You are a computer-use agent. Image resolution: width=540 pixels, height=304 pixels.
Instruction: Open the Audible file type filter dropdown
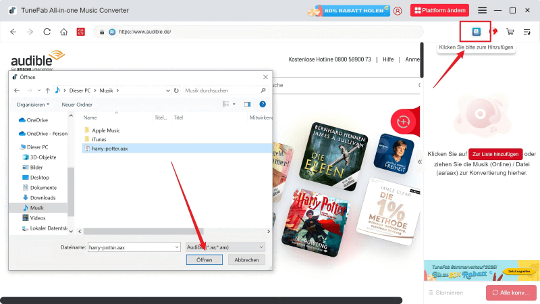(x=225, y=247)
